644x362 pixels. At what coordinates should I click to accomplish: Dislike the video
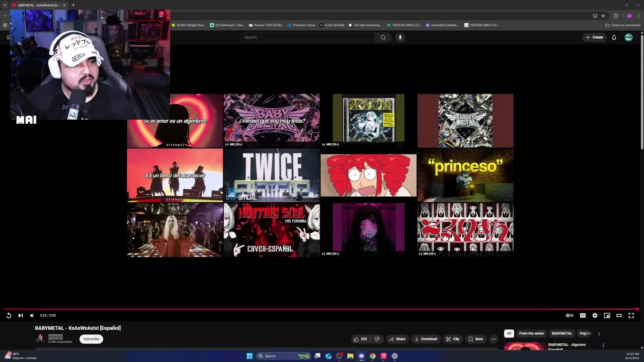tap(377, 339)
